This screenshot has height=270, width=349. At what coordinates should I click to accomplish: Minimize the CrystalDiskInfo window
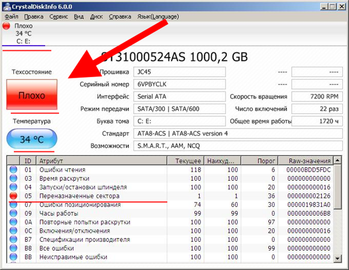coord(324,7)
